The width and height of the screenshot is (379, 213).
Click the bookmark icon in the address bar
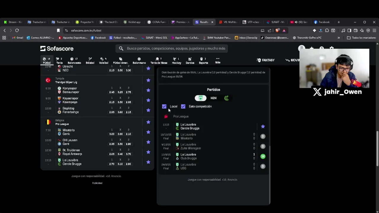click(58, 30)
